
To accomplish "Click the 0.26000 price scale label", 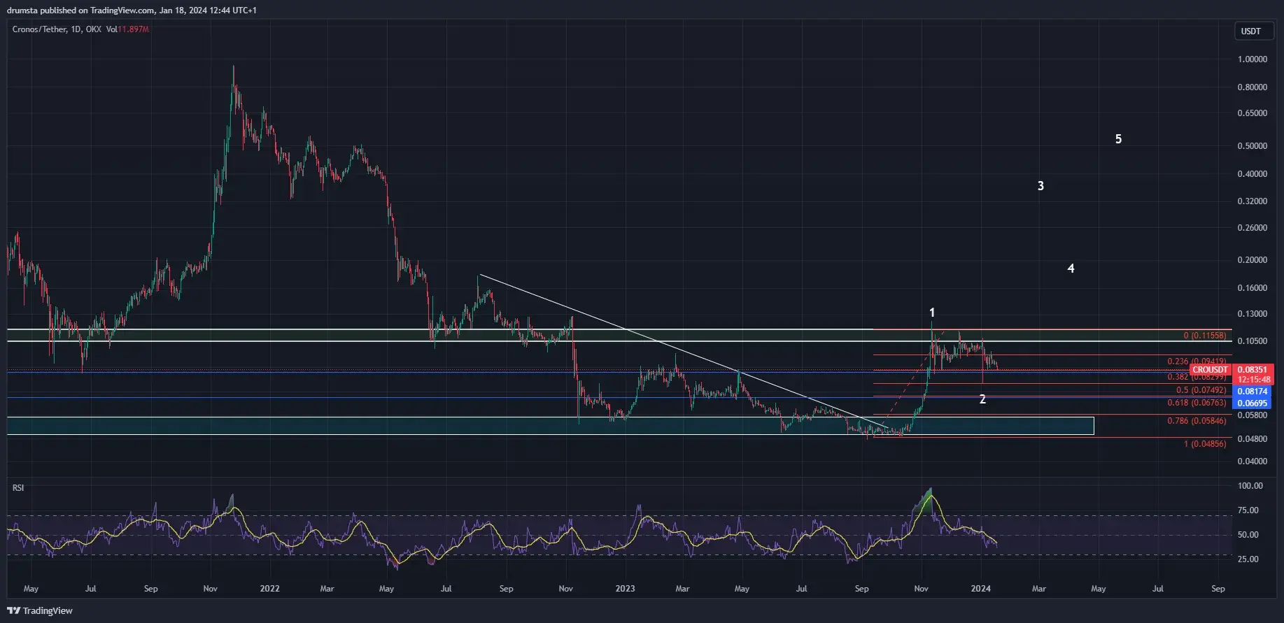I will pyautogui.click(x=1253, y=228).
